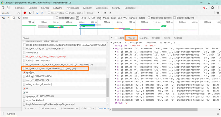Open the Online throttling dropdown
Image resolution: width=221 pixels, height=117 pixels.
pos(93,13)
